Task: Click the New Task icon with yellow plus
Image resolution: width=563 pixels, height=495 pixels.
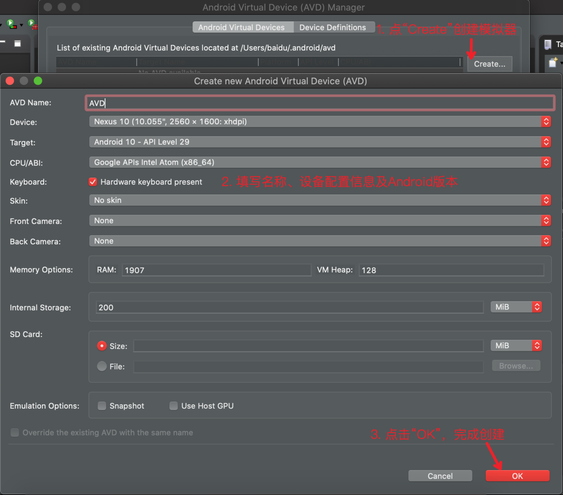Action: tap(553, 62)
